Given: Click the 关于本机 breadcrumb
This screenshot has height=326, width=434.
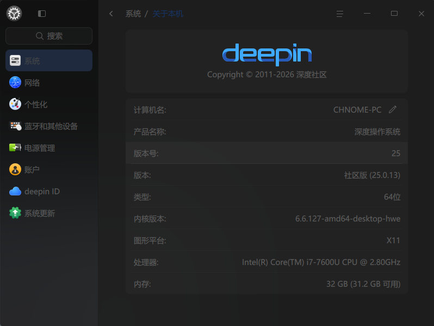Looking at the screenshot, I should click(x=168, y=14).
